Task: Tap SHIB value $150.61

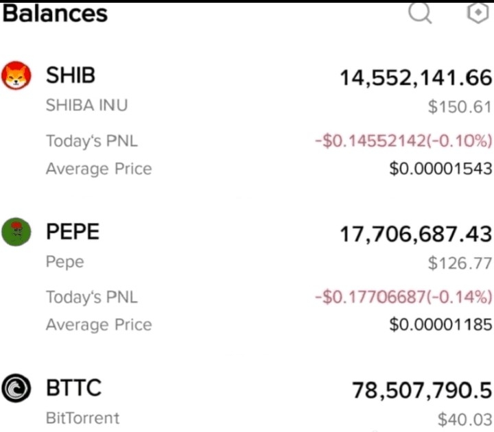Action: click(x=460, y=107)
